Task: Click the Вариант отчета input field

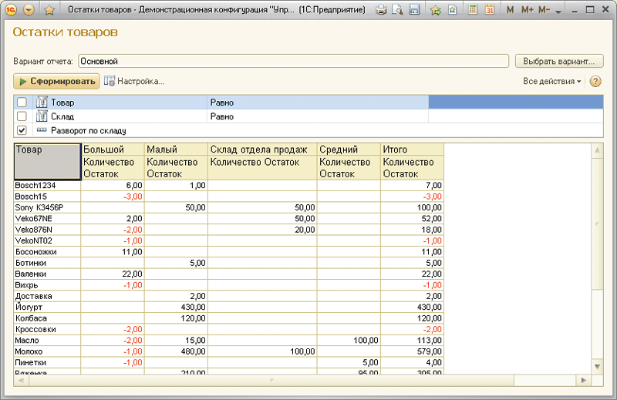Action: point(293,61)
